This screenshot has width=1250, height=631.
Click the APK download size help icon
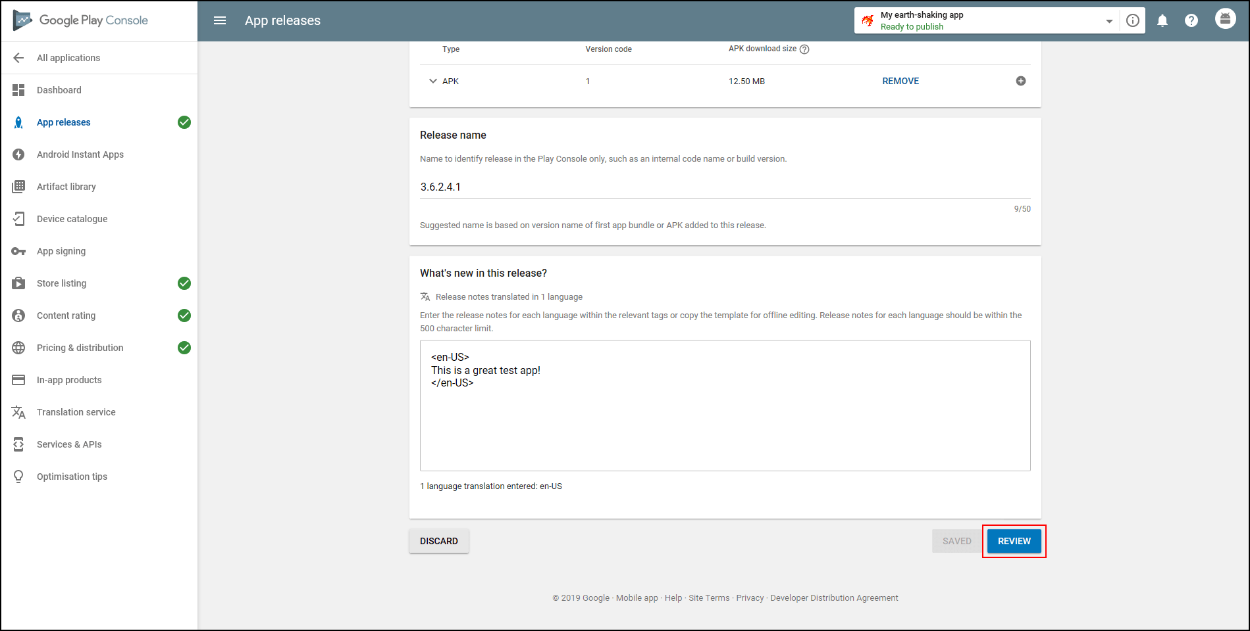point(804,49)
